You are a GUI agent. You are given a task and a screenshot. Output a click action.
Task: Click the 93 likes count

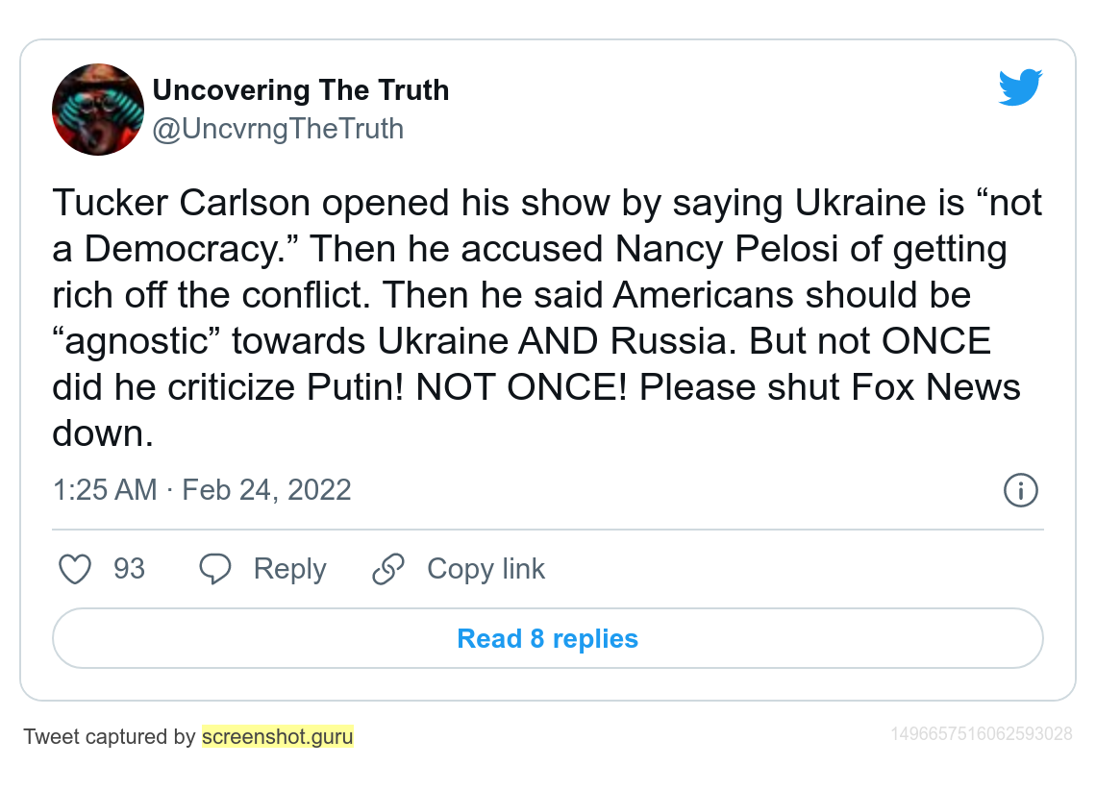129,569
